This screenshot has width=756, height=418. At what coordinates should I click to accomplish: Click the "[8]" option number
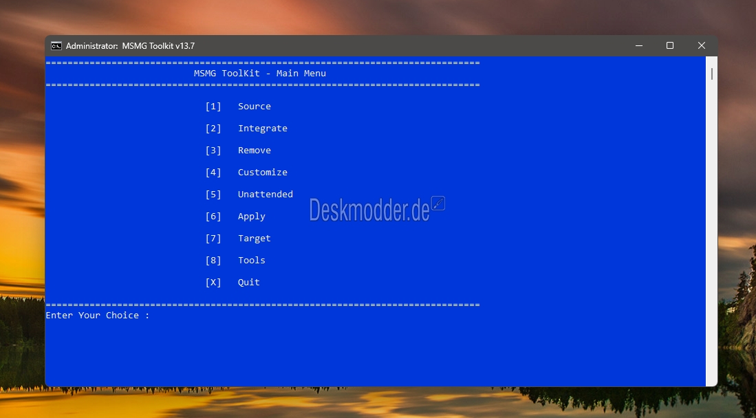pos(213,261)
